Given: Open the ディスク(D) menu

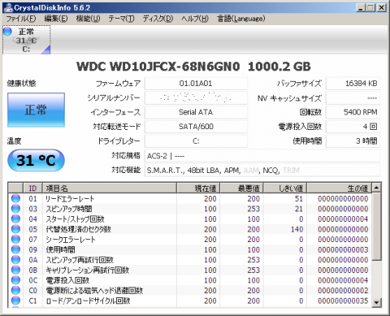Looking at the screenshot, I should 158,19.
